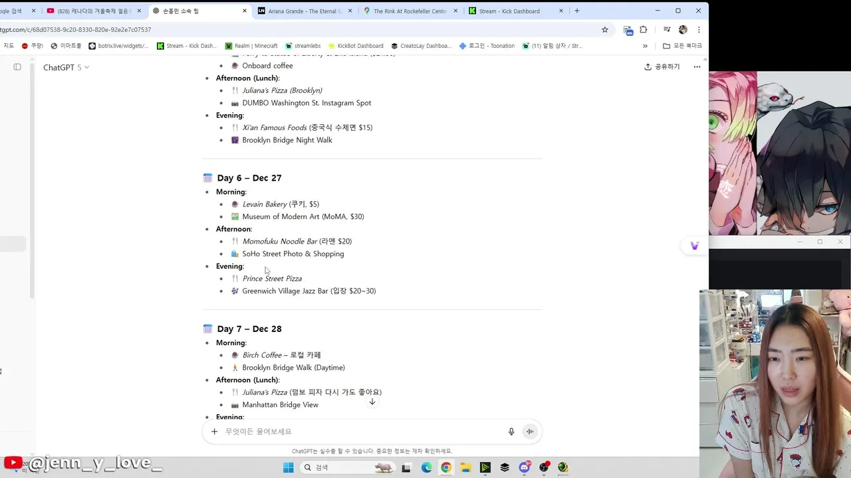
Task: Open the Windows Start menu
Action: click(289, 467)
